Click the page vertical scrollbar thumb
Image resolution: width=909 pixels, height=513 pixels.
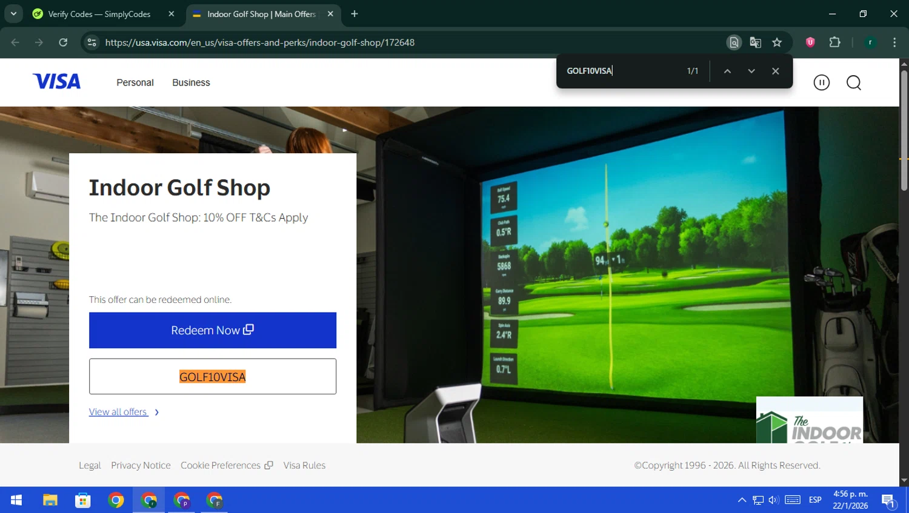pos(904,131)
